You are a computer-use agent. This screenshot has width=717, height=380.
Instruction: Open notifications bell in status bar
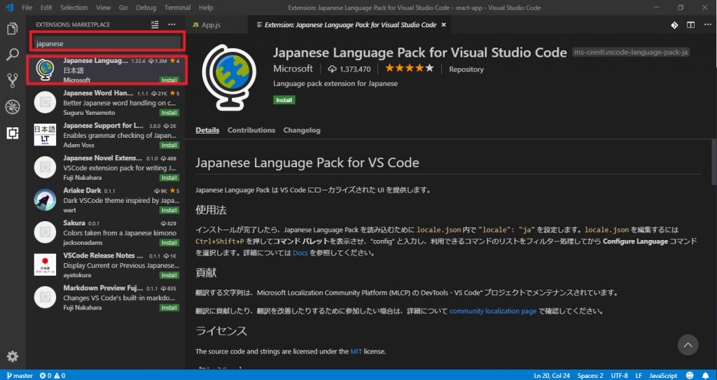[706, 375]
